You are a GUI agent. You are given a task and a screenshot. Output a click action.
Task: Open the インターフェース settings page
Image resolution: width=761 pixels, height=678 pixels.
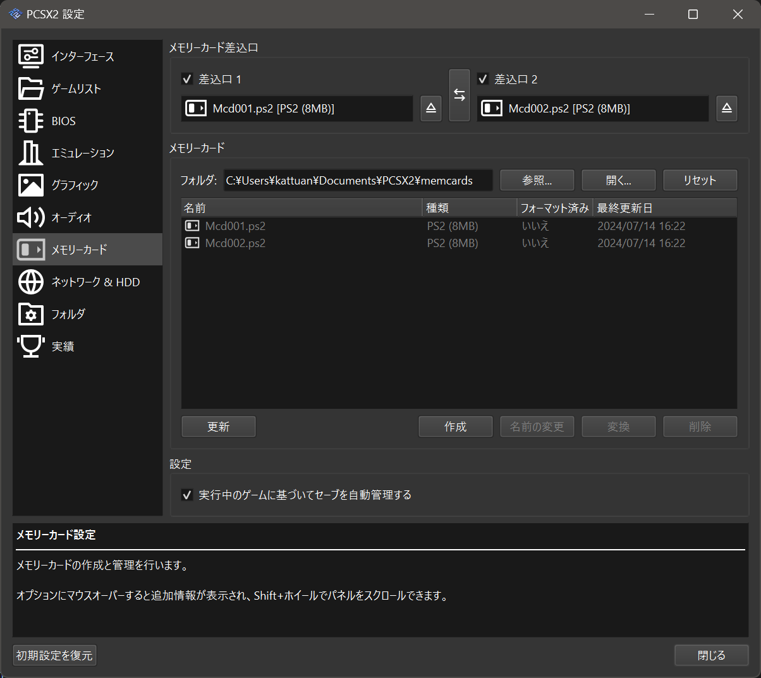(x=87, y=56)
